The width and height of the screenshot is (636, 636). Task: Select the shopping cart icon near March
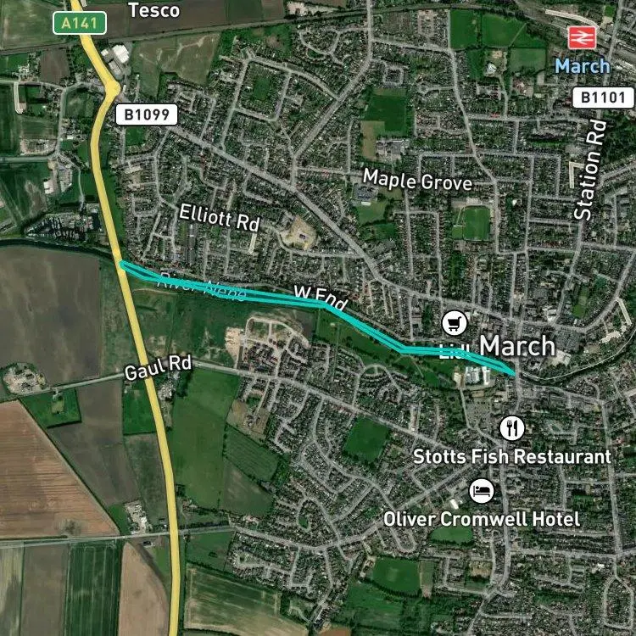coord(455,323)
